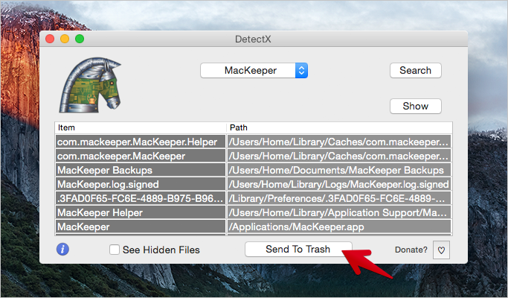Select the .3FAD0F65-FC6E-4889 item row
Screen dimensions: 508x298
[254, 198]
